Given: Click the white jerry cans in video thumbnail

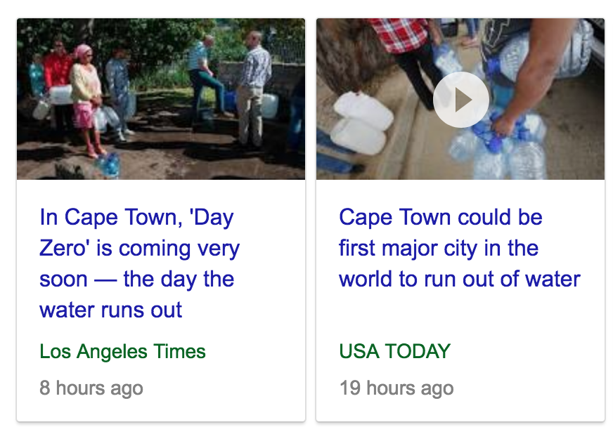Looking at the screenshot, I should click(361, 123).
